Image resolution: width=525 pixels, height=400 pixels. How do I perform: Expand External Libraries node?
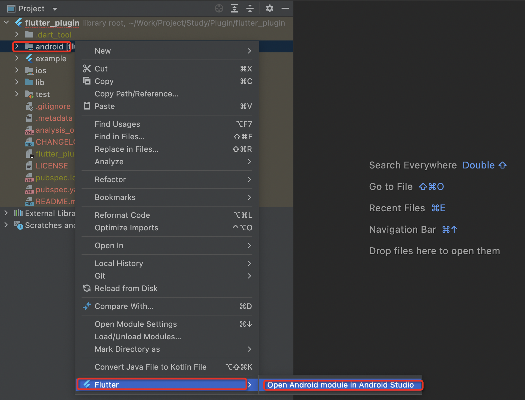(x=6, y=213)
